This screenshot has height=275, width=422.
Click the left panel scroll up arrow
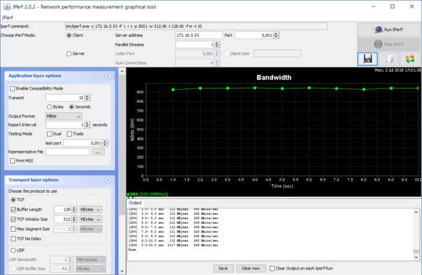[x=122, y=72]
